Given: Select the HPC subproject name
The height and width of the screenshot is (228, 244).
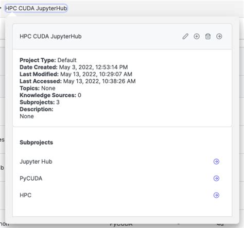Looking at the screenshot, I should pyautogui.click(x=26, y=195).
